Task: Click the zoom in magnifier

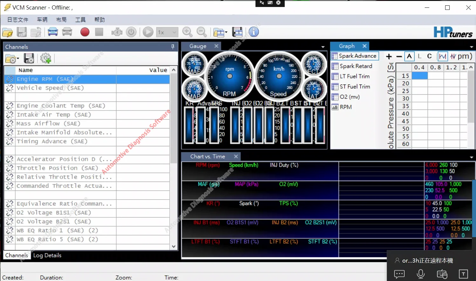Action: click(187, 32)
